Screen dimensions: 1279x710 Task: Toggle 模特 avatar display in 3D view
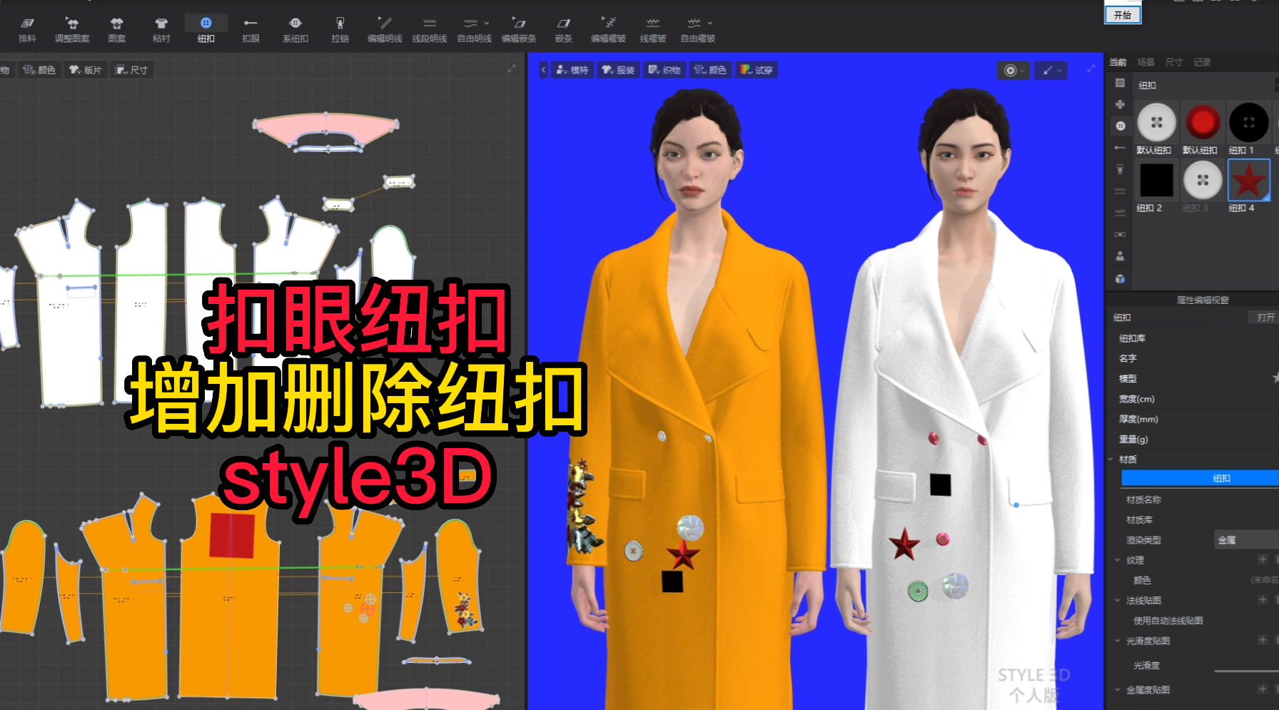[x=572, y=70]
